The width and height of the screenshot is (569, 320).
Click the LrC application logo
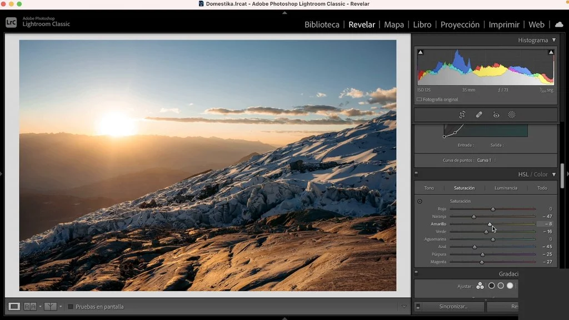coord(11,22)
